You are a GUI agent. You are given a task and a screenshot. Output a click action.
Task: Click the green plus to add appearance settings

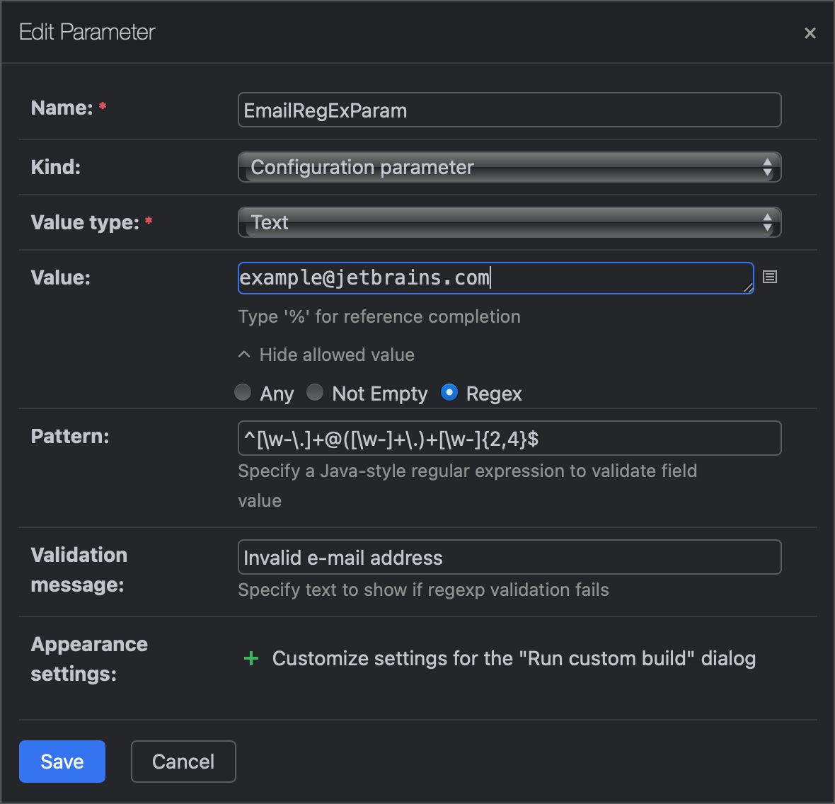(251, 658)
